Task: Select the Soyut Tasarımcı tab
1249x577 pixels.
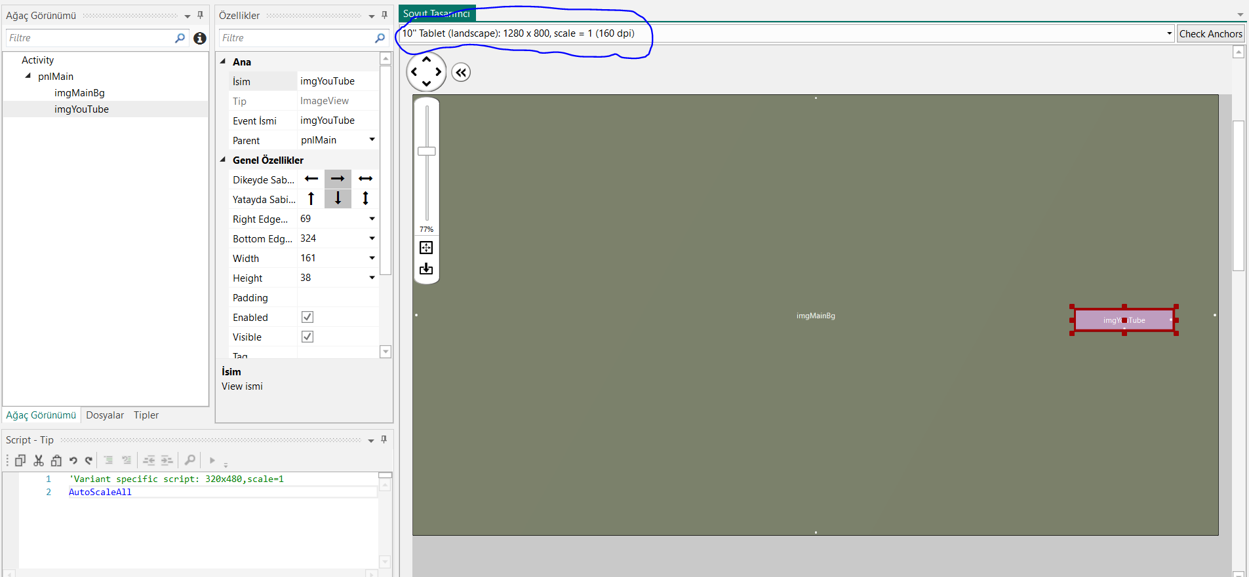Action: coord(437,14)
